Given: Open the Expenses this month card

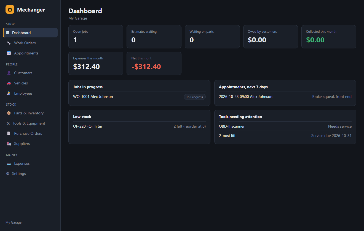Looking at the screenshot, I should click(x=96, y=64).
